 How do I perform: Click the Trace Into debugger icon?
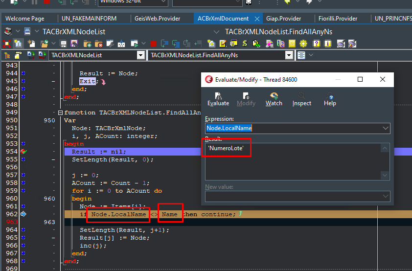coord(164,44)
